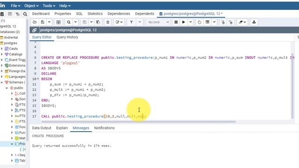
Task: Click the Save File disk icon
Action: click(43, 22)
